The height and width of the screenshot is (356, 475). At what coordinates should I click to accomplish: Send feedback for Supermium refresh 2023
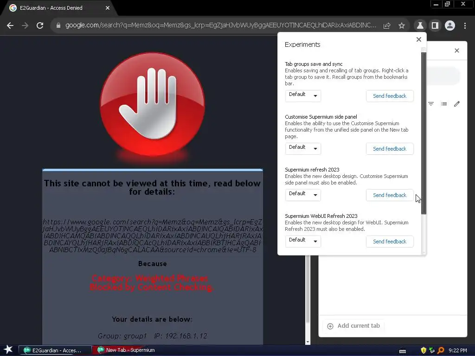(390, 195)
